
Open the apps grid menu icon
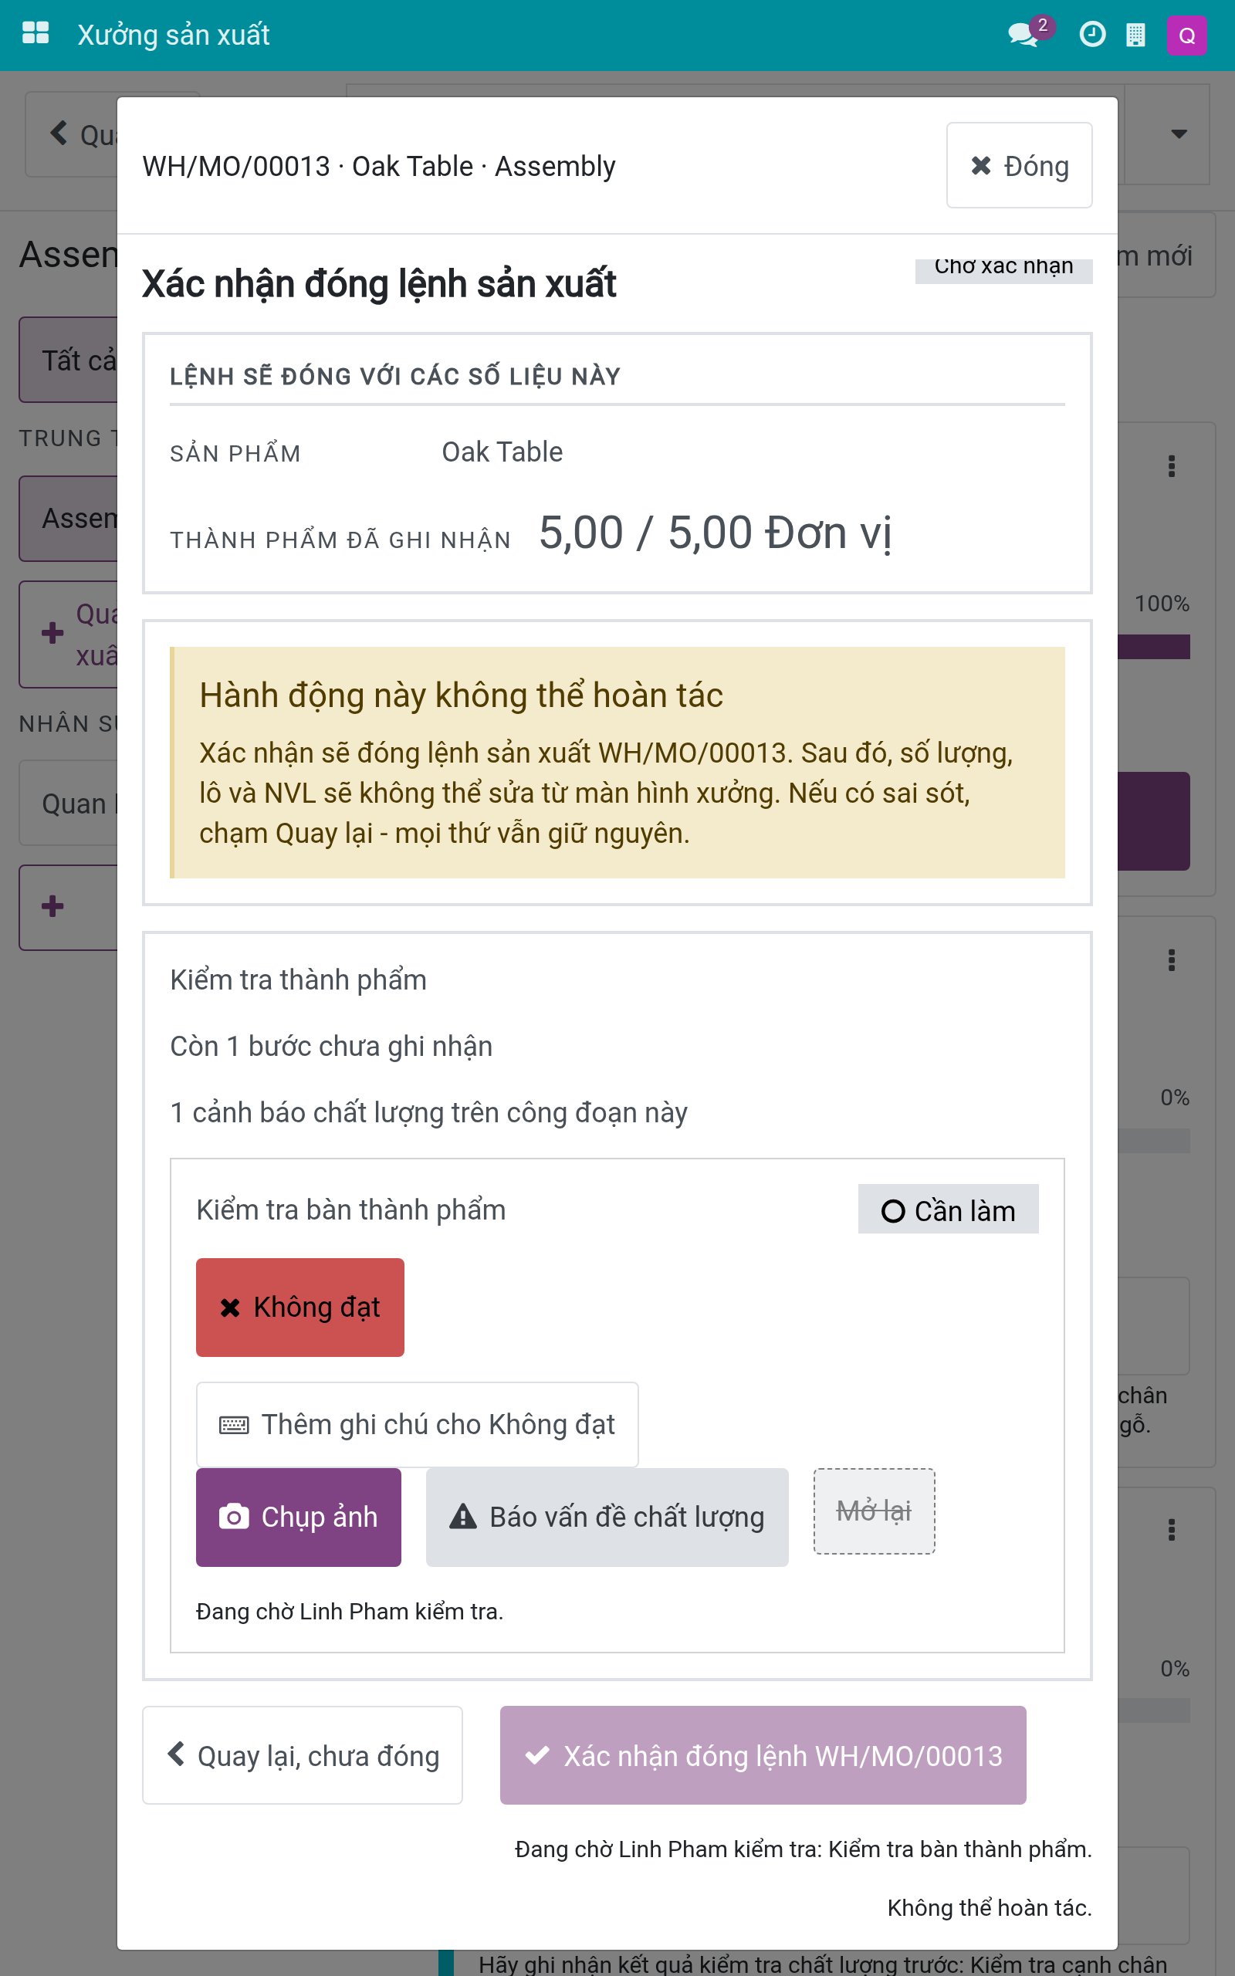(36, 34)
